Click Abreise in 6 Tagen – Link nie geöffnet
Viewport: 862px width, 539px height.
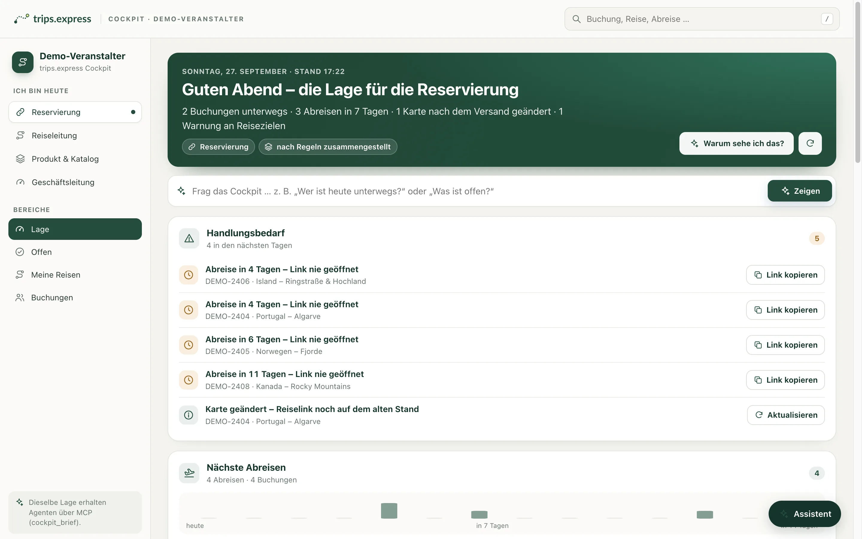(x=282, y=339)
